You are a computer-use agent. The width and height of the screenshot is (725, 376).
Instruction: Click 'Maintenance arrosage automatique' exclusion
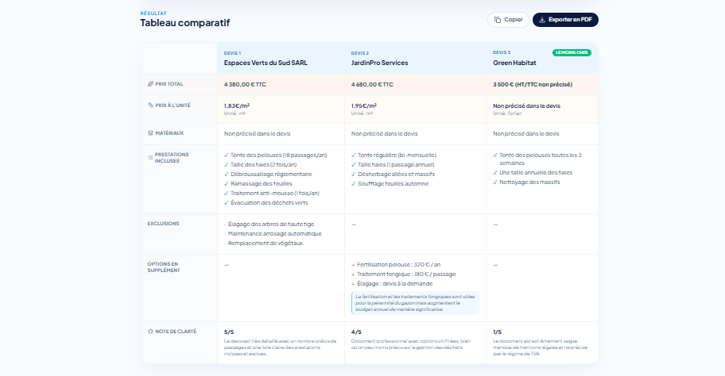tap(274, 233)
